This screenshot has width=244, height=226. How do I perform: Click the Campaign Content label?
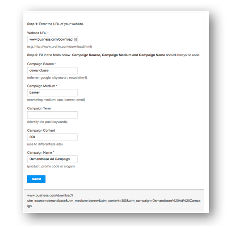41,130
